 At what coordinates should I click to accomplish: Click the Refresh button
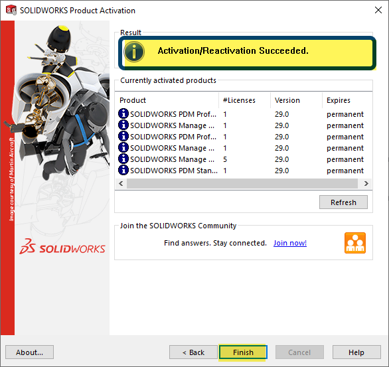pos(343,202)
